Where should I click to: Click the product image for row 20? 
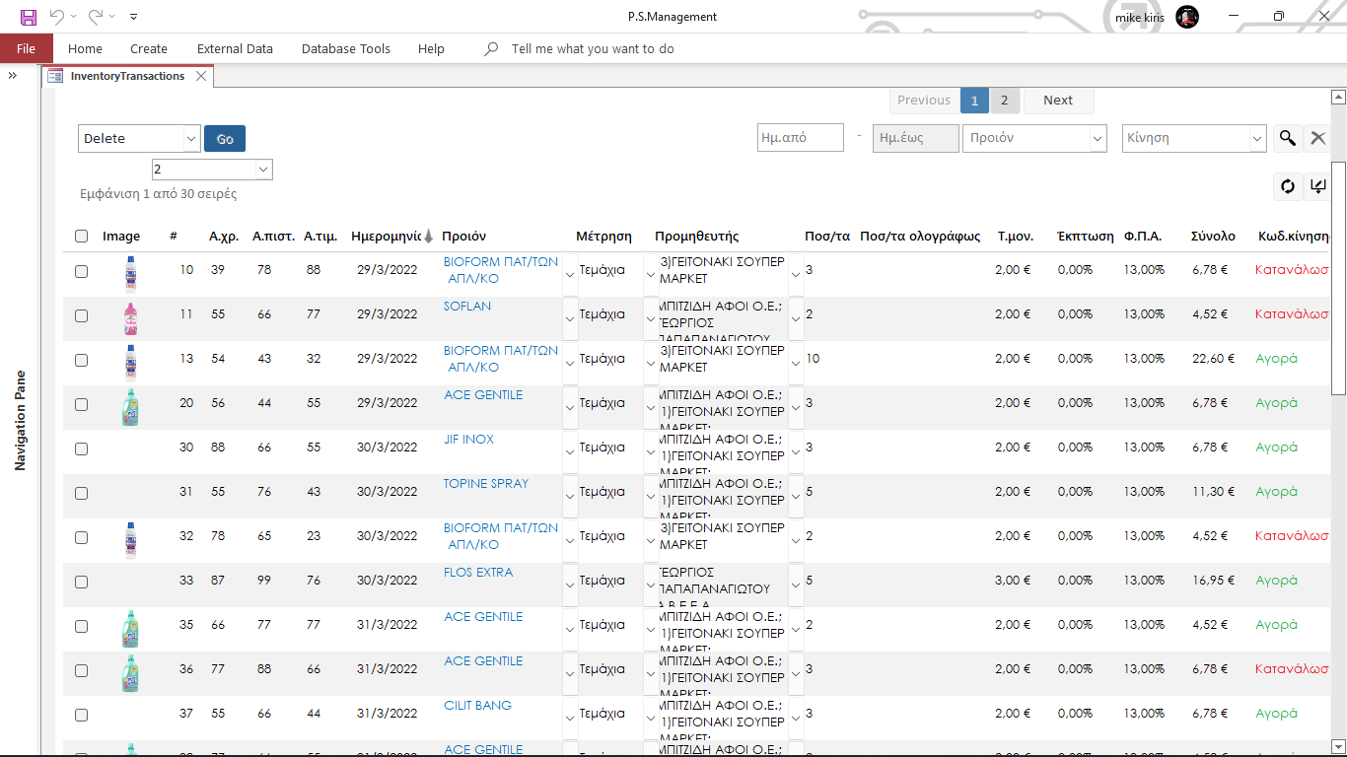tap(129, 407)
